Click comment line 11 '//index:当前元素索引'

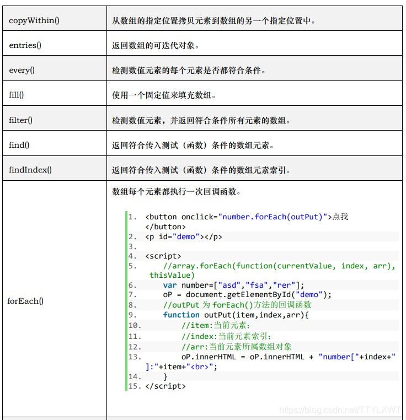click(x=226, y=336)
